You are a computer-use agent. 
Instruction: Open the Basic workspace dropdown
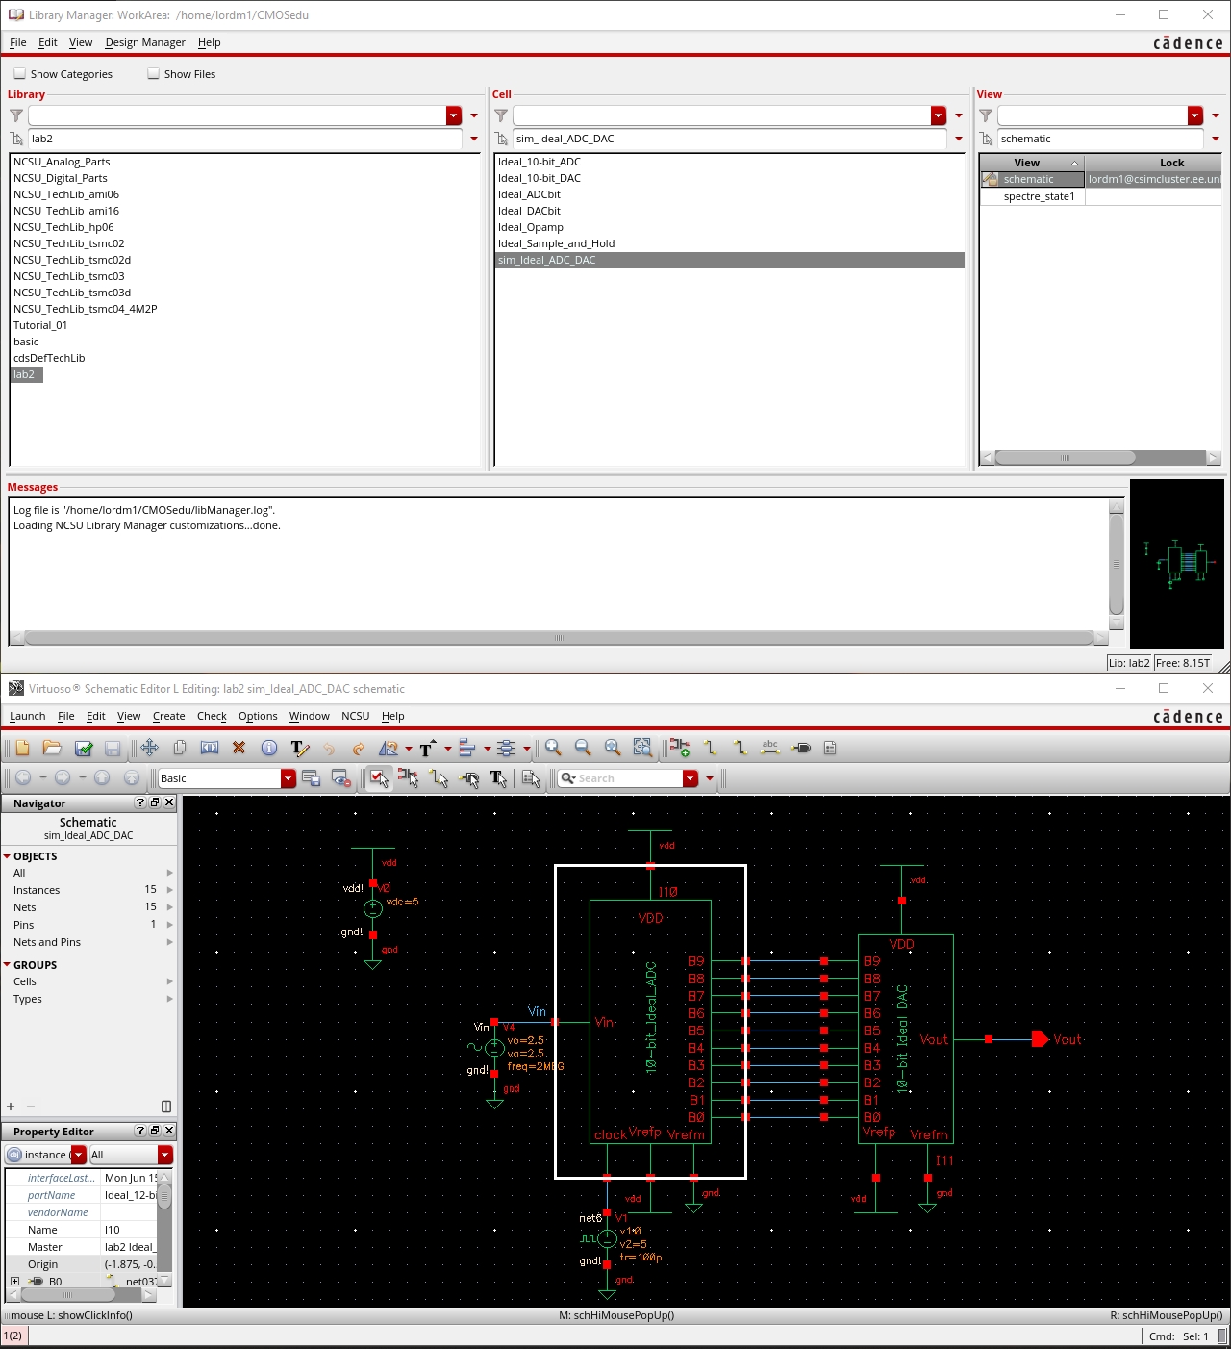[x=288, y=778]
